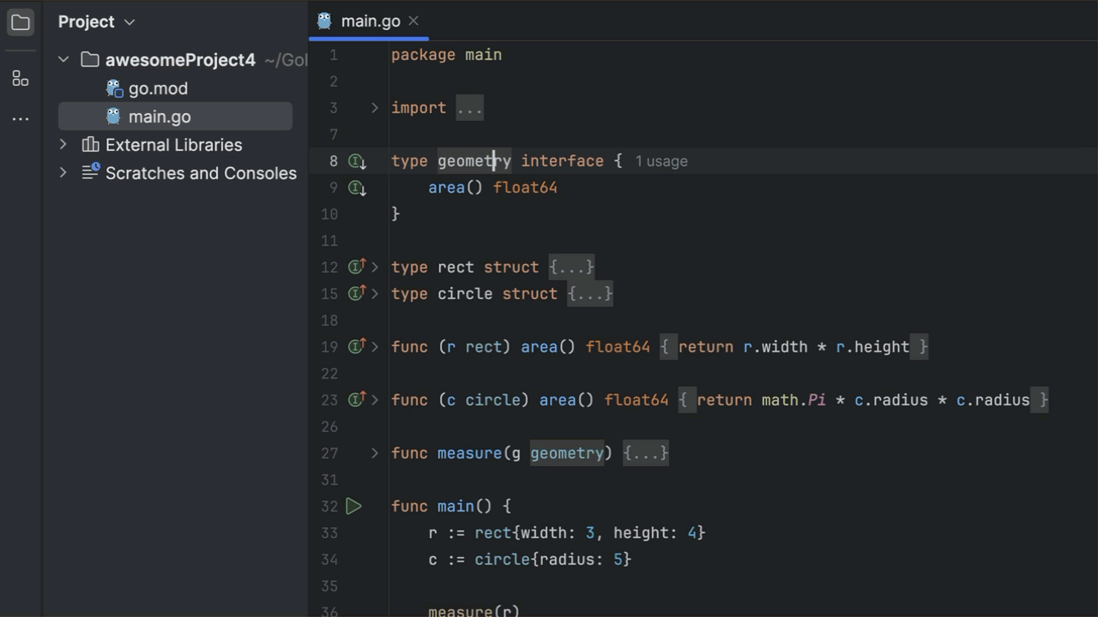Expand Scratches and Consoles node
1098x617 pixels.
tap(63, 173)
